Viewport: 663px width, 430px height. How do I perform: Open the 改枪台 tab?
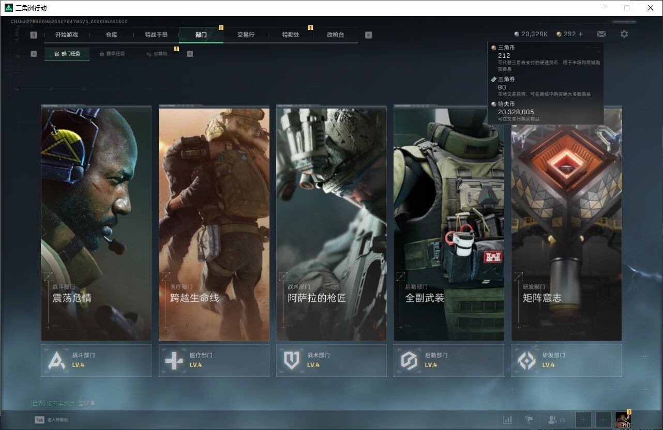[335, 35]
